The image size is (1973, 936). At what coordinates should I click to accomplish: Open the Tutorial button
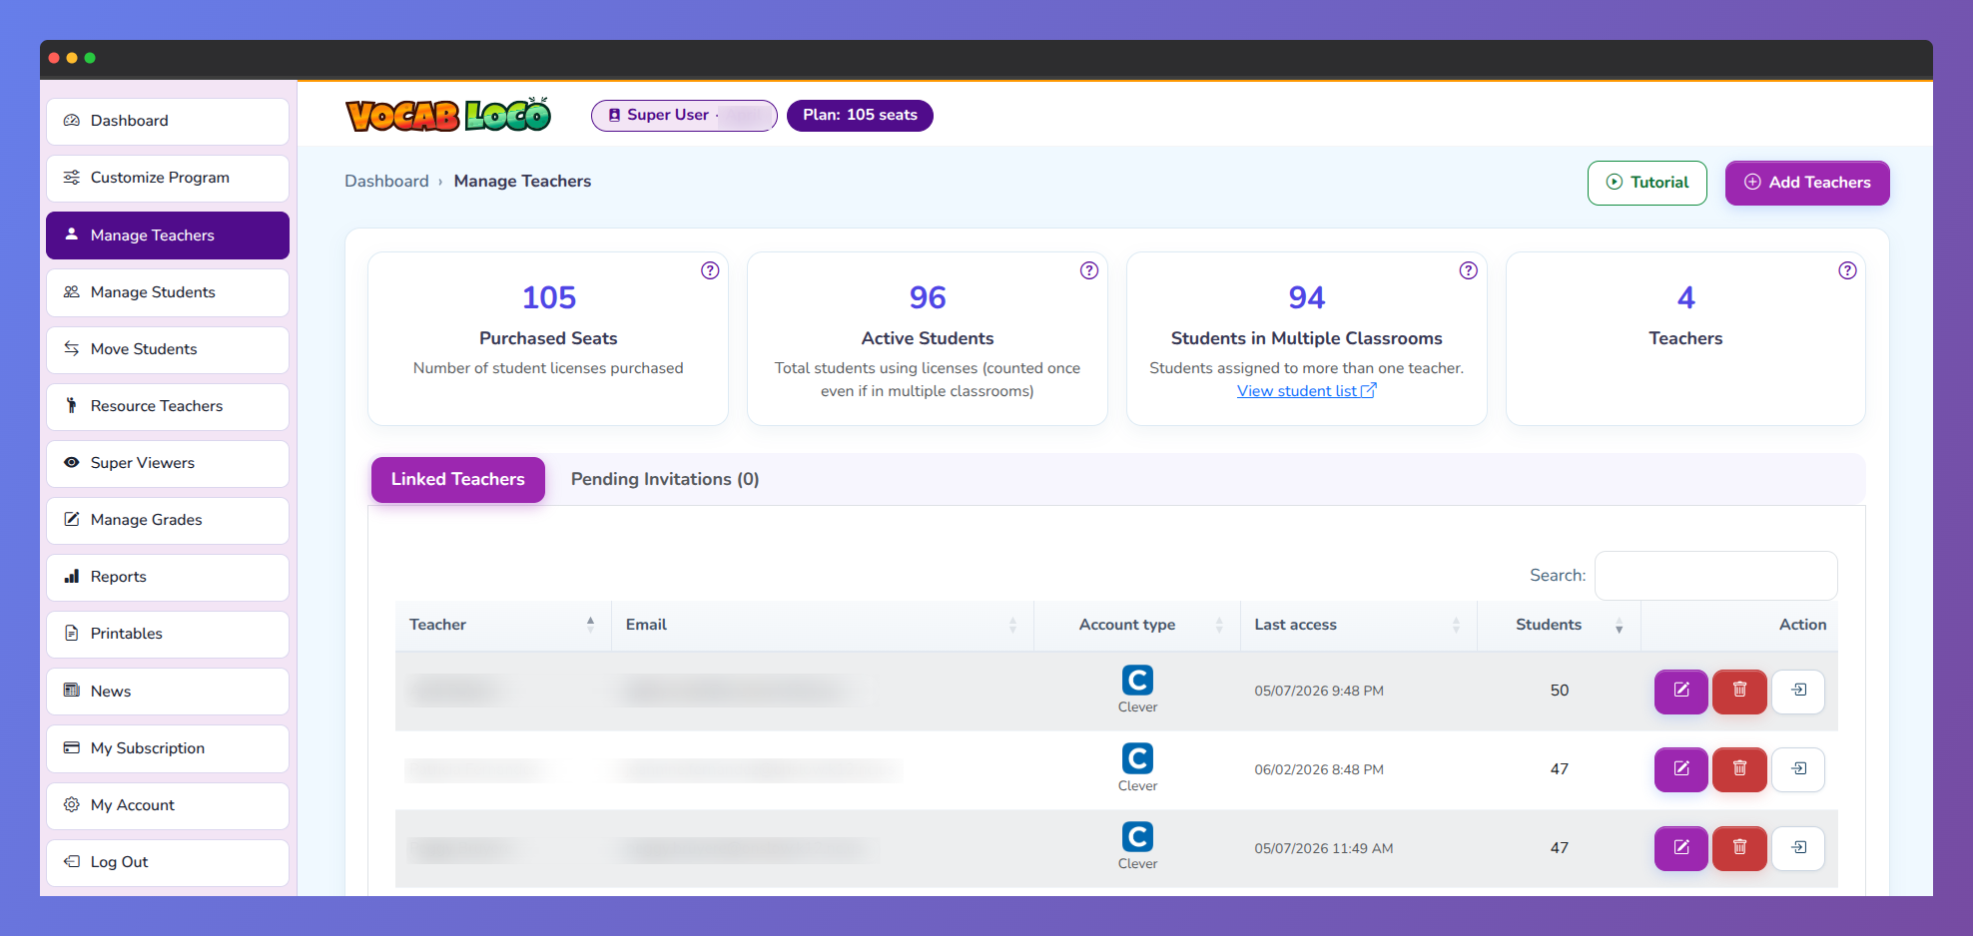tap(1646, 183)
